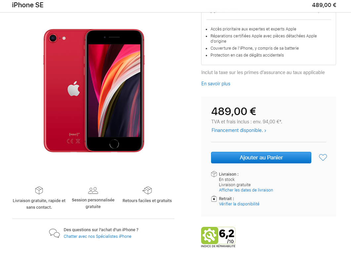Expand the Financement disponible chevron link
This screenshot has height=254, width=351.
239,130
